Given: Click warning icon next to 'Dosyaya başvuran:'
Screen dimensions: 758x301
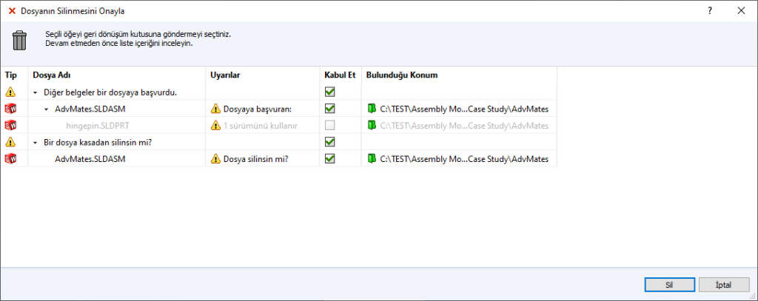Looking at the screenshot, I should point(215,109).
